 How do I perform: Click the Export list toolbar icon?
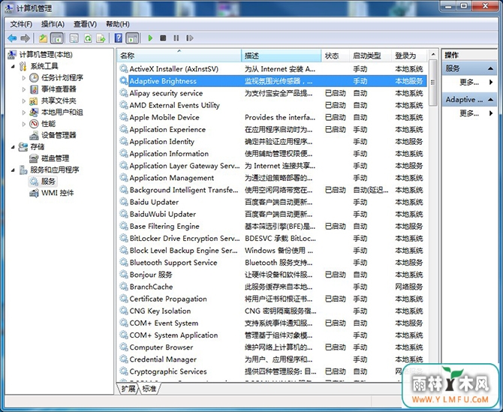click(101, 38)
